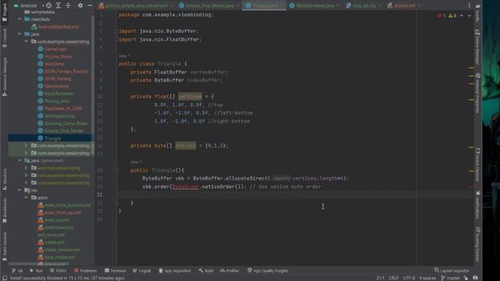Image resolution: width=500 pixels, height=281 pixels.
Task: Select GameLogic class in project tree
Action: pos(55,49)
